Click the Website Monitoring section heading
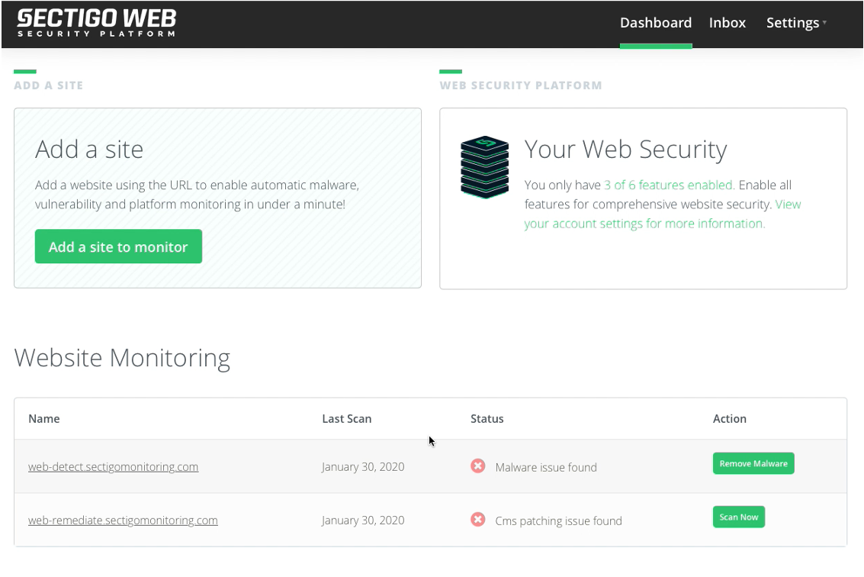864x577 pixels. coord(122,358)
